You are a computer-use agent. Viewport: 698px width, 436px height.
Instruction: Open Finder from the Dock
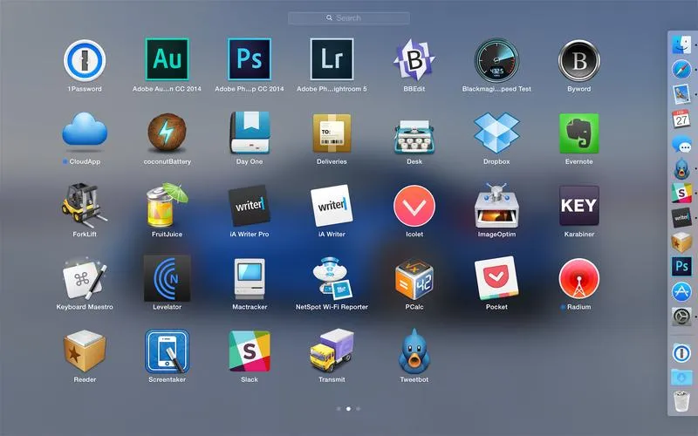pos(681,45)
